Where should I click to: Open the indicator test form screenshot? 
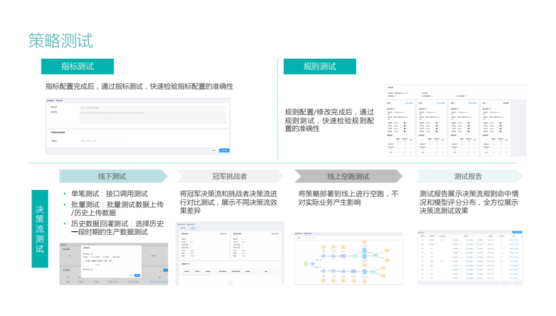click(138, 126)
